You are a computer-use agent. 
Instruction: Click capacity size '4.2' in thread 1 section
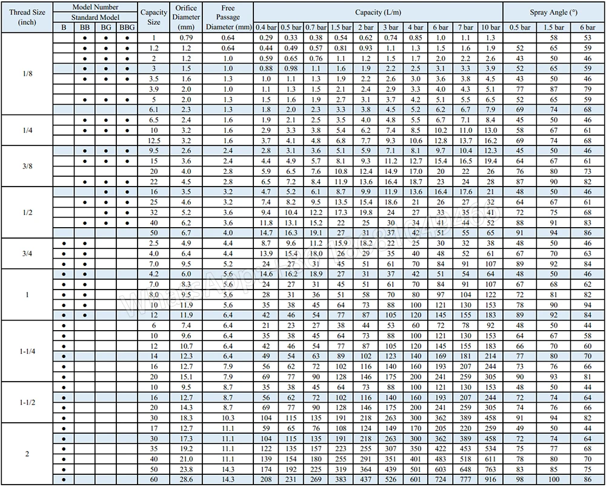click(x=153, y=274)
